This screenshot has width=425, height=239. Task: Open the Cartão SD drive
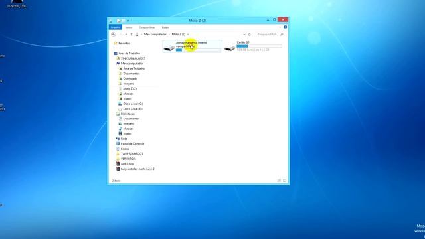click(254, 46)
